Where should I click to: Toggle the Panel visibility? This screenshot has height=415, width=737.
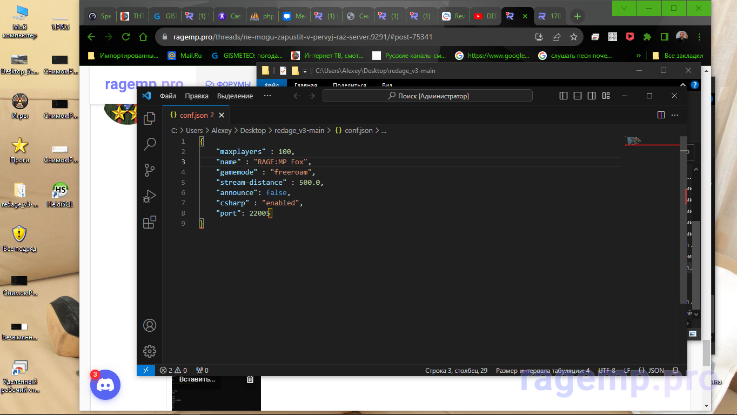point(578,96)
